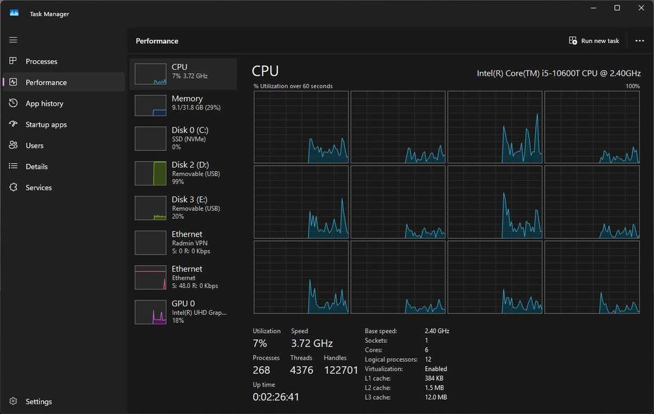654x414 pixels.
Task: Click the Intel Core i5-10600T processor name
Action: [559, 73]
